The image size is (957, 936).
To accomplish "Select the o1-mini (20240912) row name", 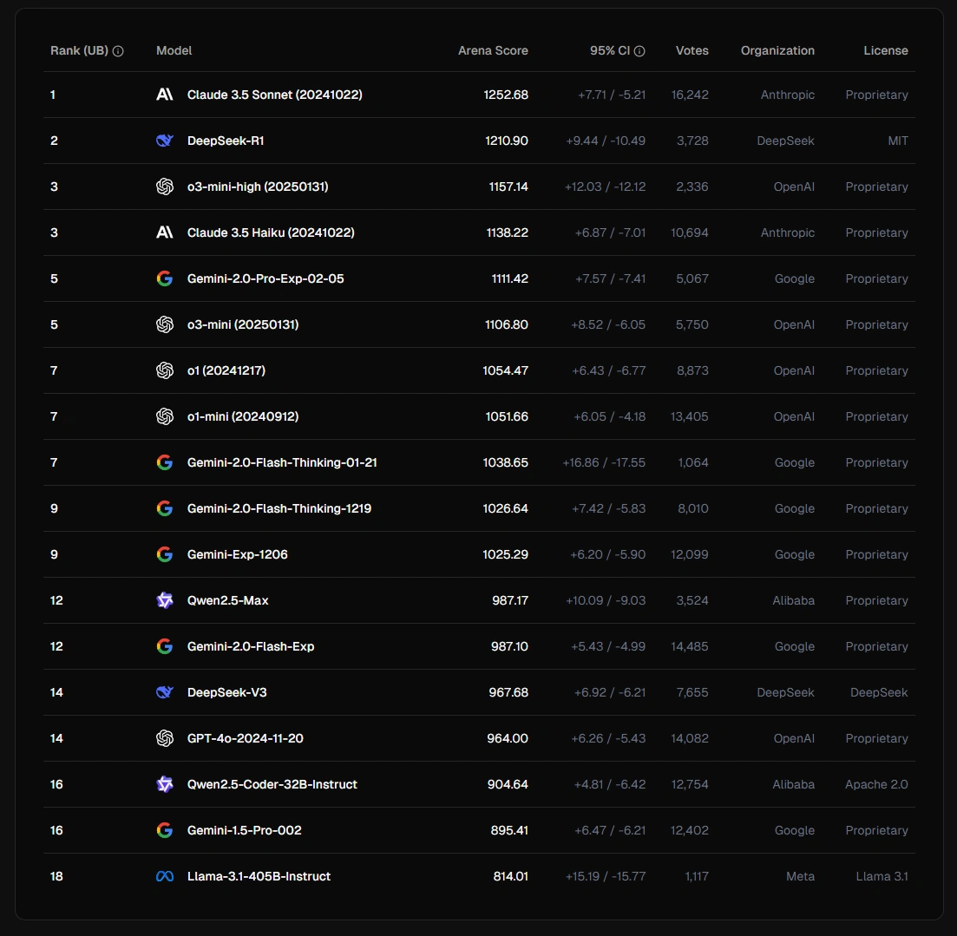I will [243, 416].
